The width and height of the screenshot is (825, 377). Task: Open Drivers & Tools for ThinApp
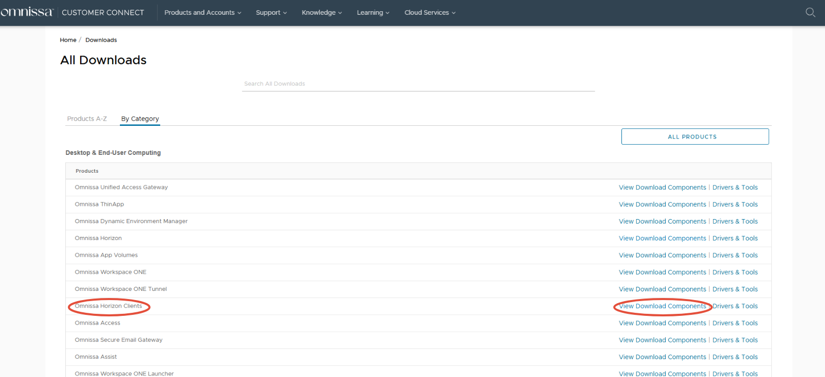click(x=735, y=204)
